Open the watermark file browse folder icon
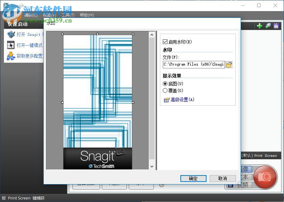This screenshot has height=202, width=284. (x=229, y=64)
